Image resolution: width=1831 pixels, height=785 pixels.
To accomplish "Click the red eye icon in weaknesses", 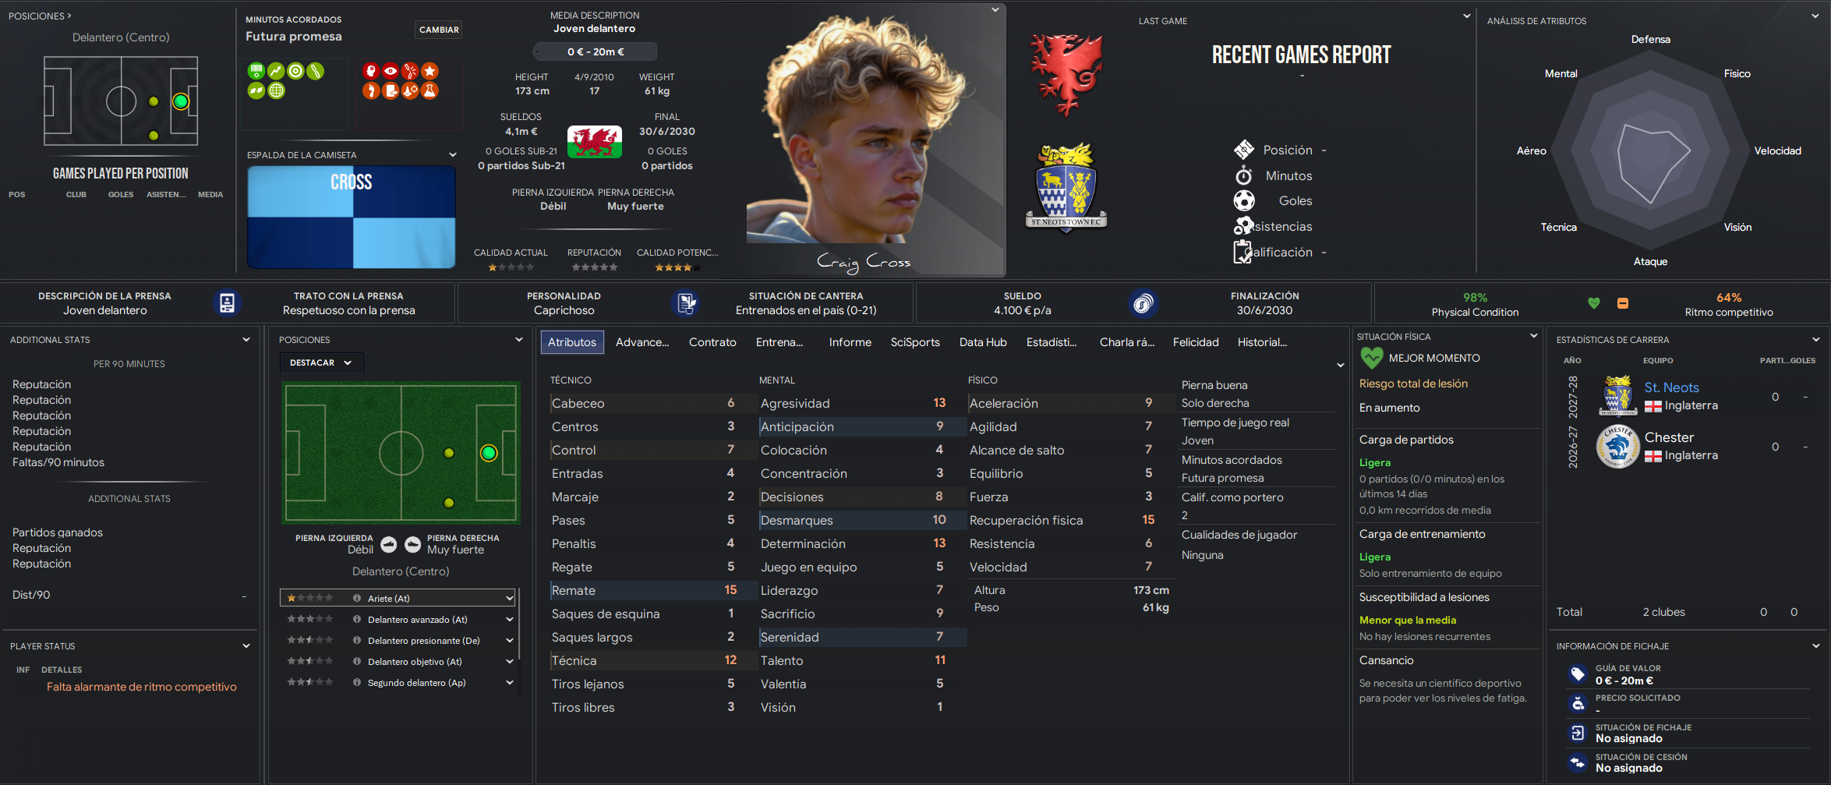I will [x=391, y=71].
